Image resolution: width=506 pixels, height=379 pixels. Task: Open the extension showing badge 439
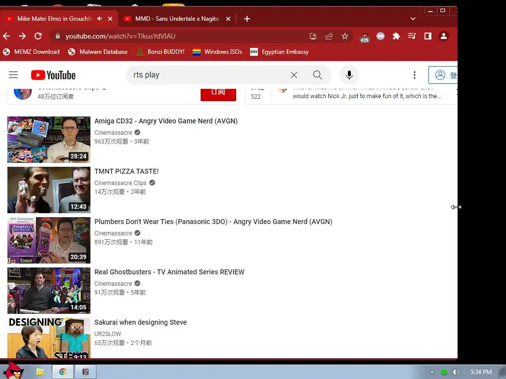pyautogui.click(x=364, y=38)
